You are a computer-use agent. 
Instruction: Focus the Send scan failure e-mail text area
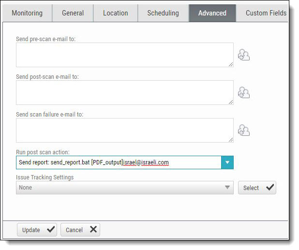124,130
